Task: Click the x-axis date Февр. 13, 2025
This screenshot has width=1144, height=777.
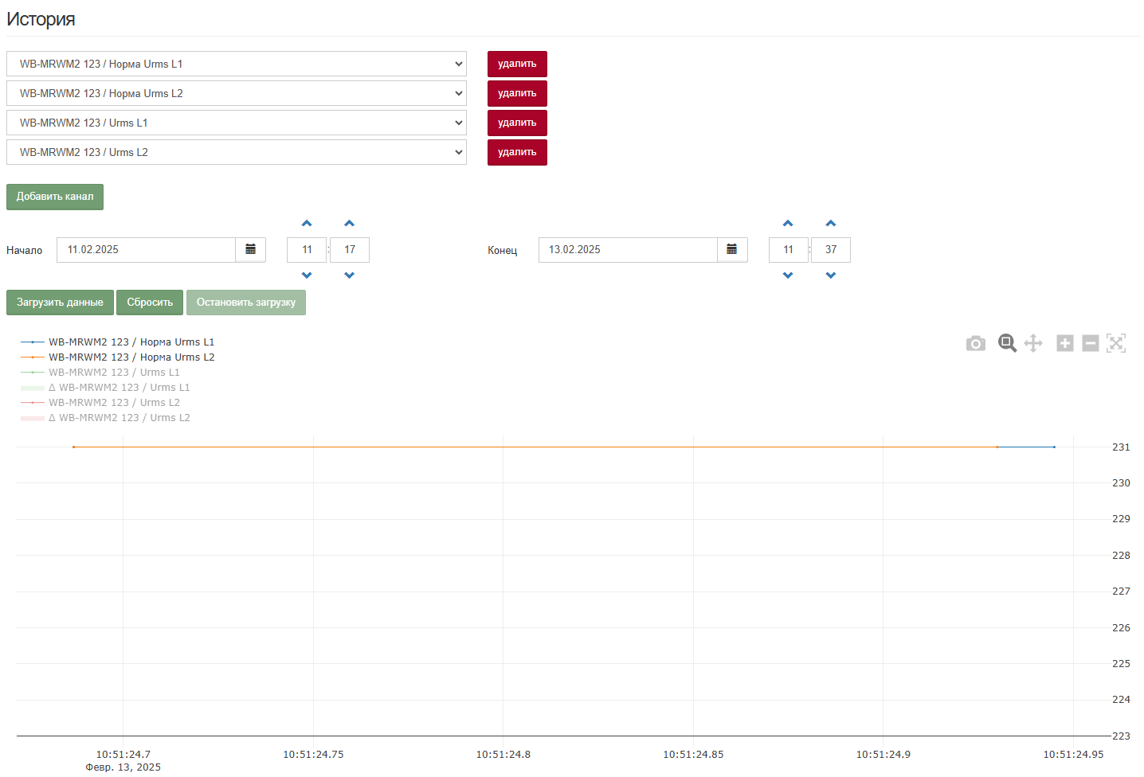Action: click(123, 767)
